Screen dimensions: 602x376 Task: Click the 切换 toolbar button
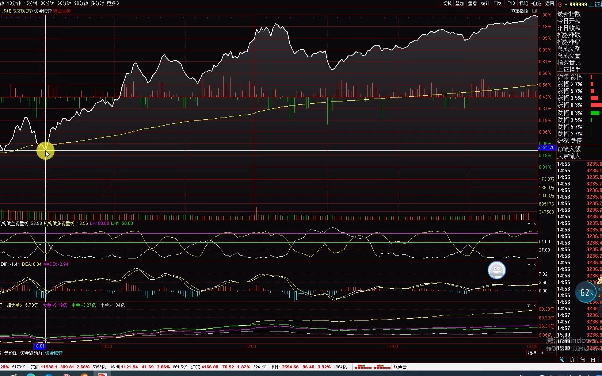point(447,3)
